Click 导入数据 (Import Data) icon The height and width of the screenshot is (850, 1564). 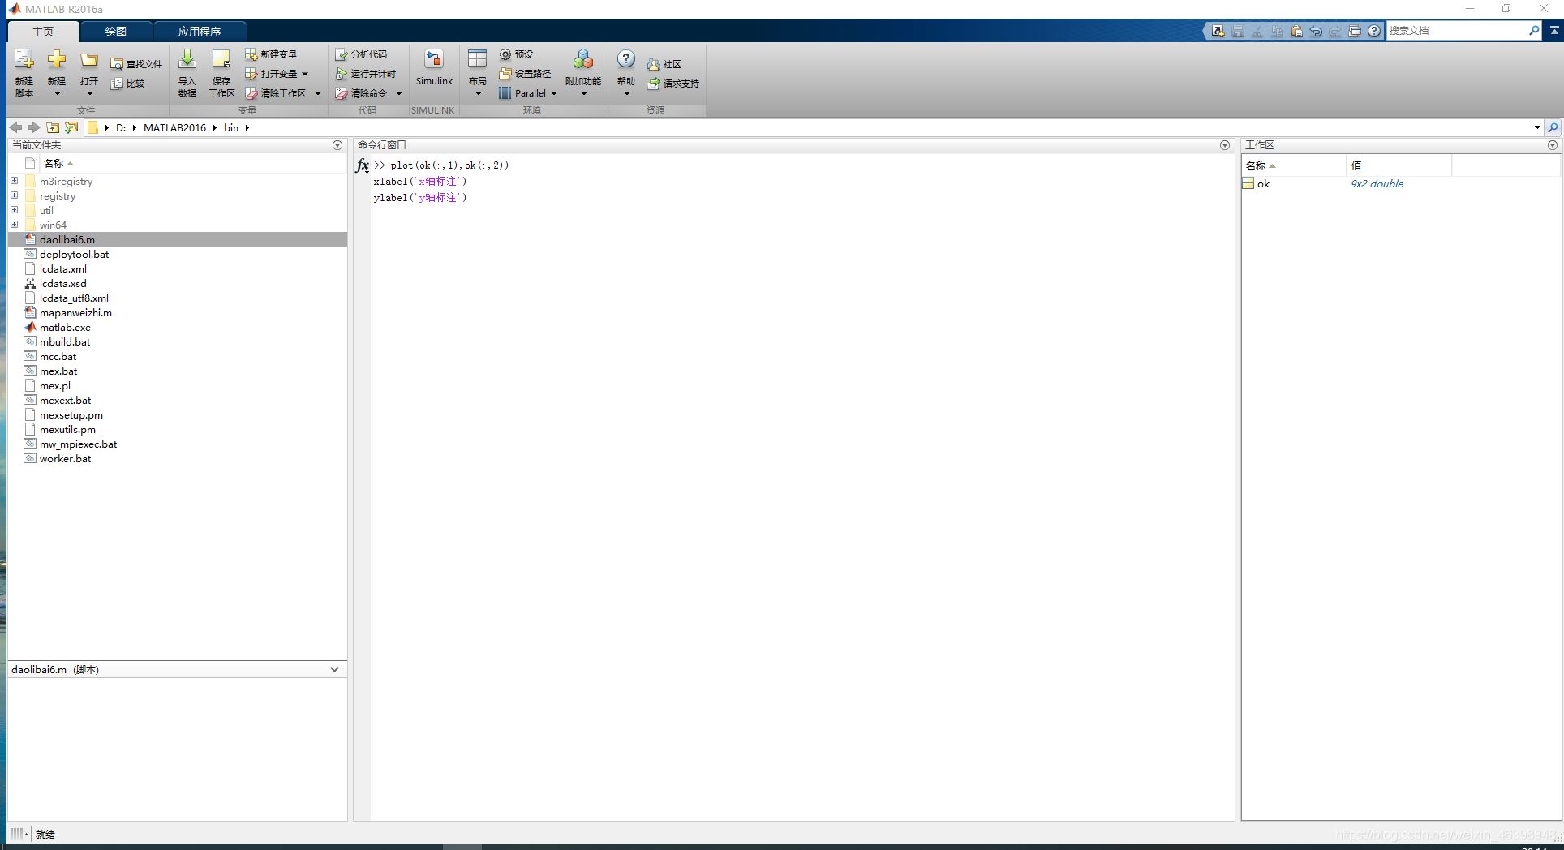pos(187,71)
